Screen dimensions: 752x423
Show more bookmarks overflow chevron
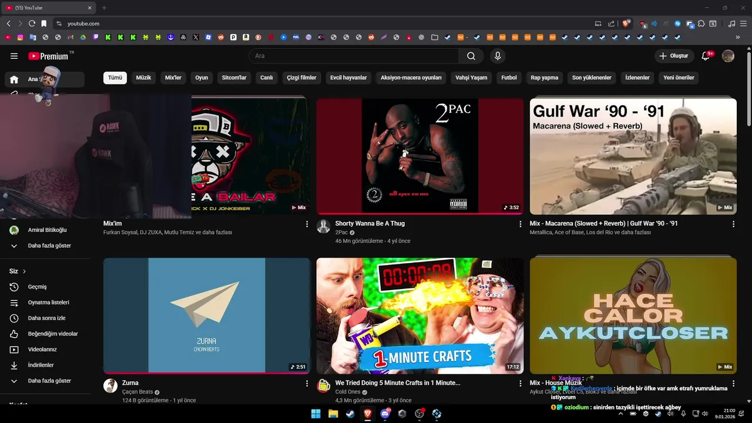tap(738, 37)
